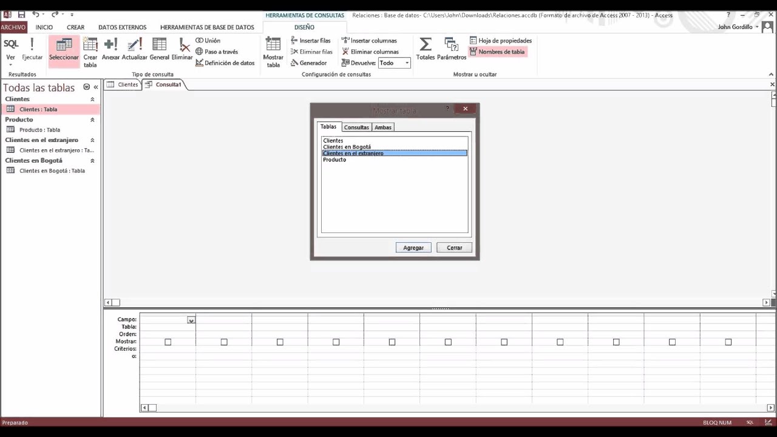Click the Undo icon in quick access toolbar
Image resolution: width=777 pixels, height=437 pixels.
pos(35,15)
